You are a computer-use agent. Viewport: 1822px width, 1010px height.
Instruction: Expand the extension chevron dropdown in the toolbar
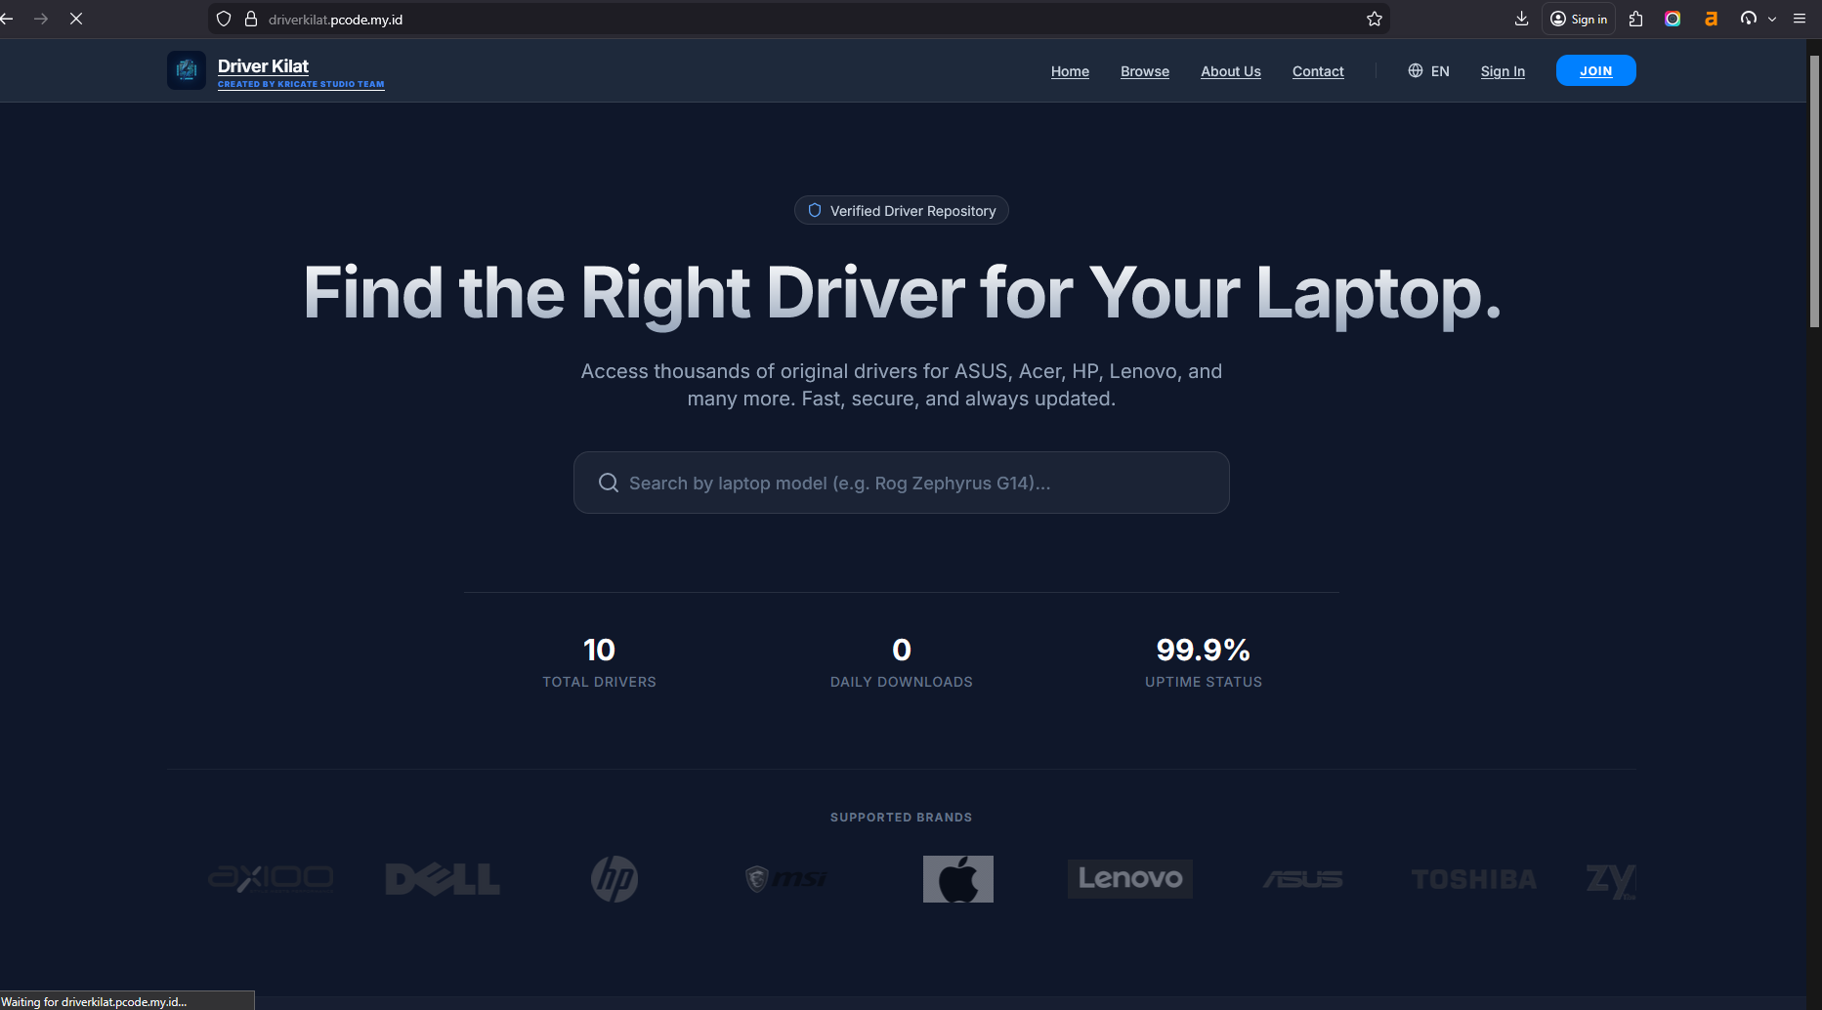click(x=1773, y=19)
